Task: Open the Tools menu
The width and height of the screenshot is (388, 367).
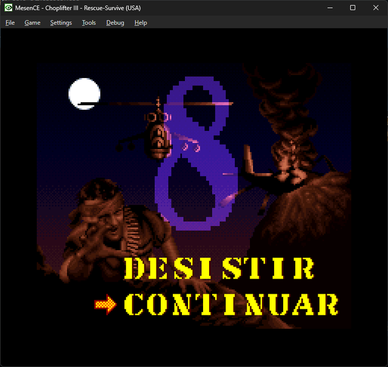Action: [x=89, y=23]
